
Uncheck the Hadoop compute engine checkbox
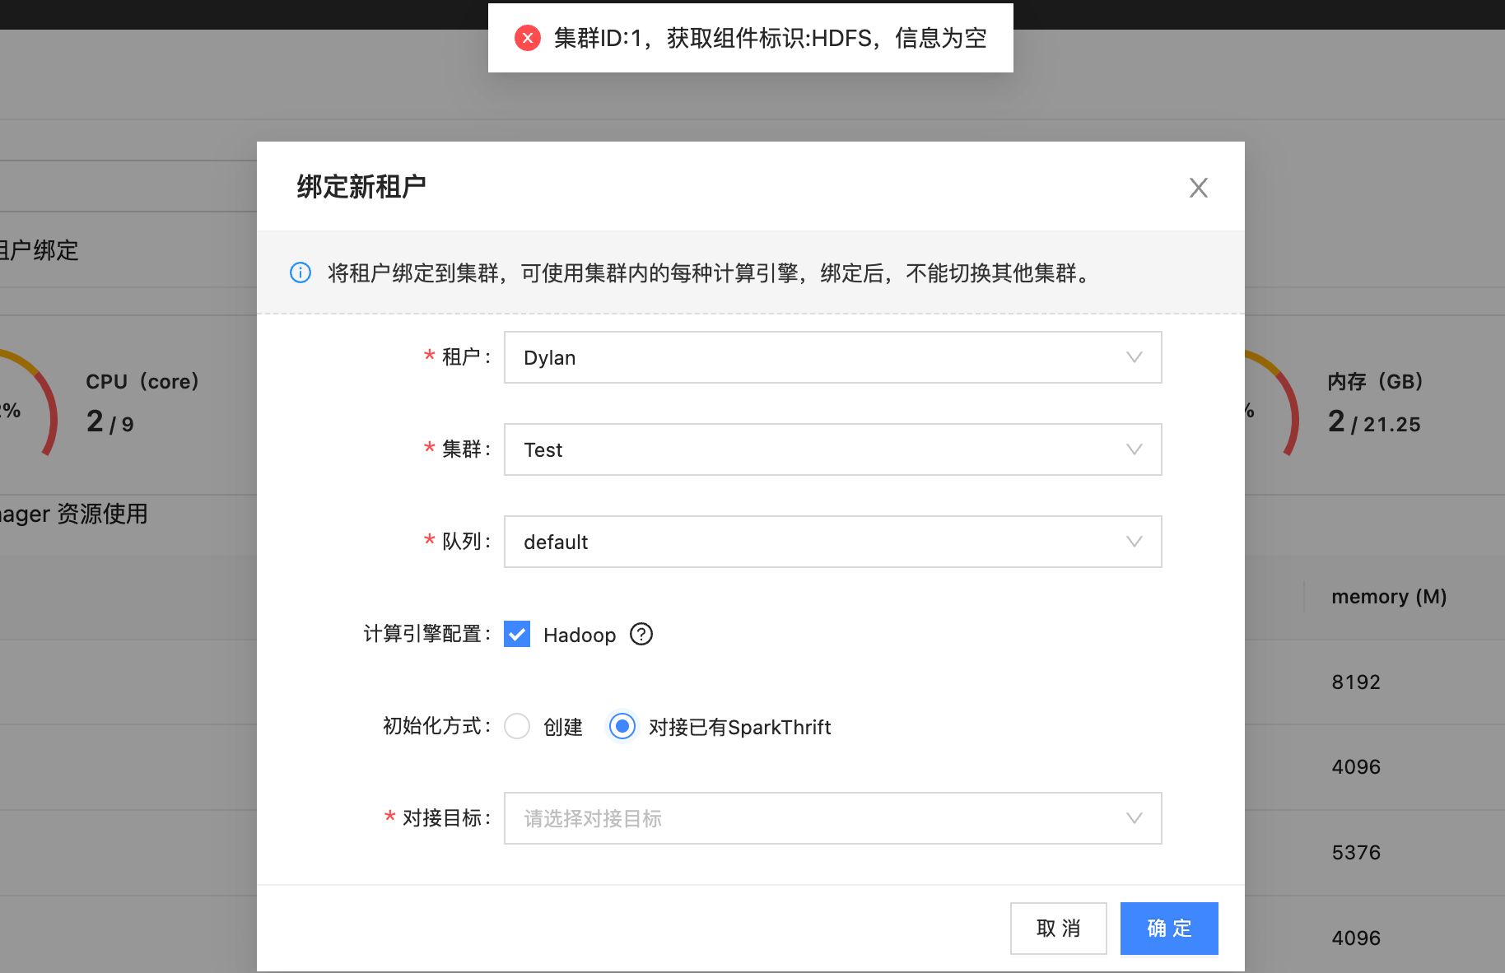point(517,634)
